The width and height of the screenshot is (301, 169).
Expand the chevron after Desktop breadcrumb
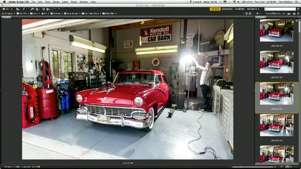point(62,14)
